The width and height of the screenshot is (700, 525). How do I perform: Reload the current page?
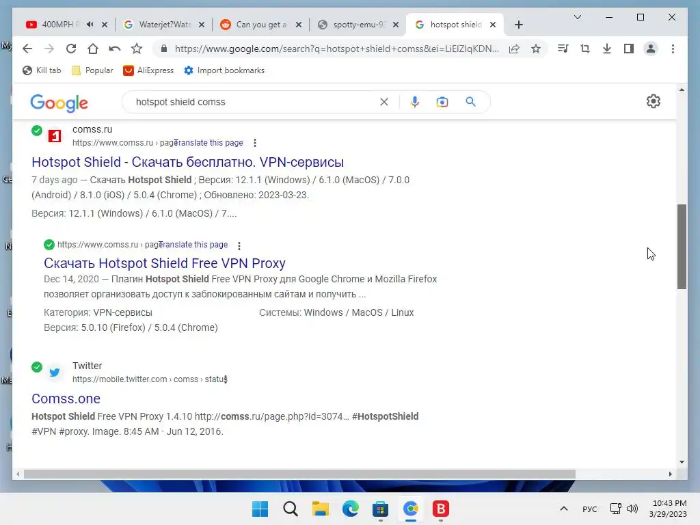(x=71, y=49)
